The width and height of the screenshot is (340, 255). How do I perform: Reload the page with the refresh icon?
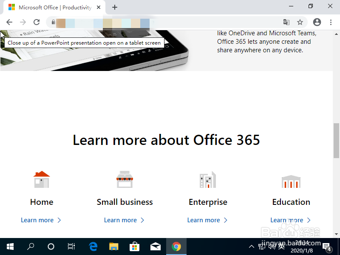[37, 22]
